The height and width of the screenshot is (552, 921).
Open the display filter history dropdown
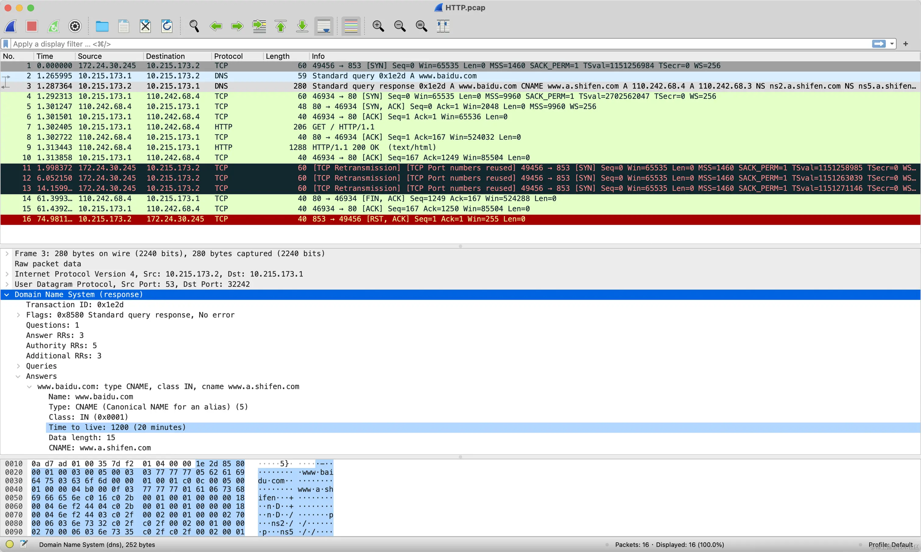[892, 44]
